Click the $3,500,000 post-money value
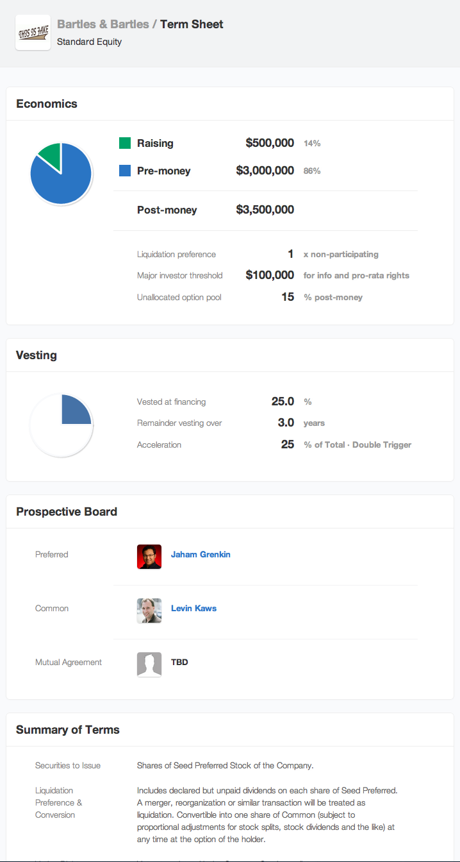 265,210
